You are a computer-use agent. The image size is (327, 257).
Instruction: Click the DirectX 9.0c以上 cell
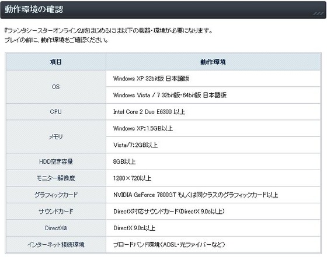(x=213, y=228)
